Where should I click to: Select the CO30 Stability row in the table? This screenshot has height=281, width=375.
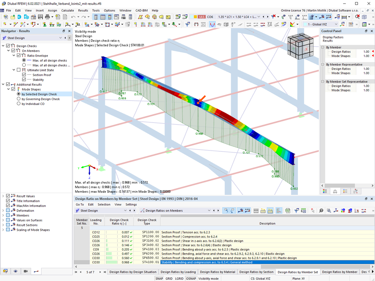[183, 262]
